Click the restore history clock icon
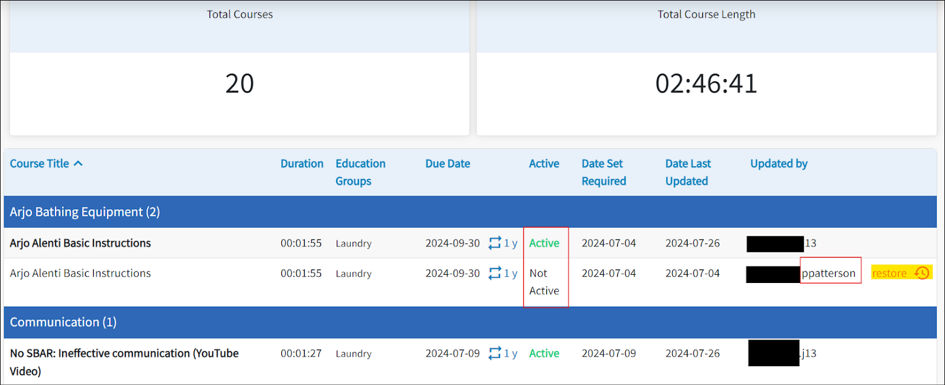945x385 pixels. click(921, 273)
